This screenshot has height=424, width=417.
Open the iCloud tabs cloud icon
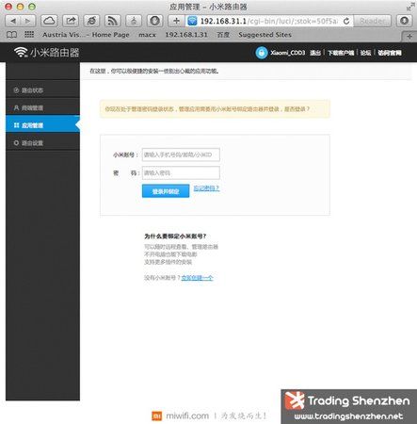point(49,21)
